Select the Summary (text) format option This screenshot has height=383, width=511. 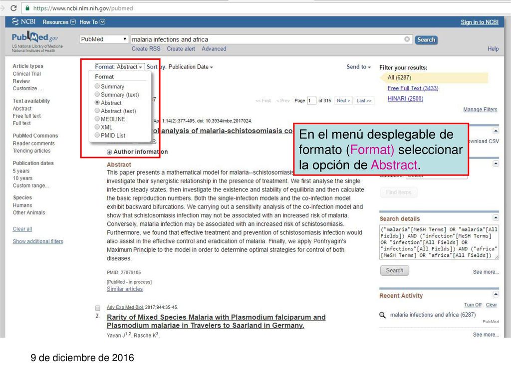[117, 95]
